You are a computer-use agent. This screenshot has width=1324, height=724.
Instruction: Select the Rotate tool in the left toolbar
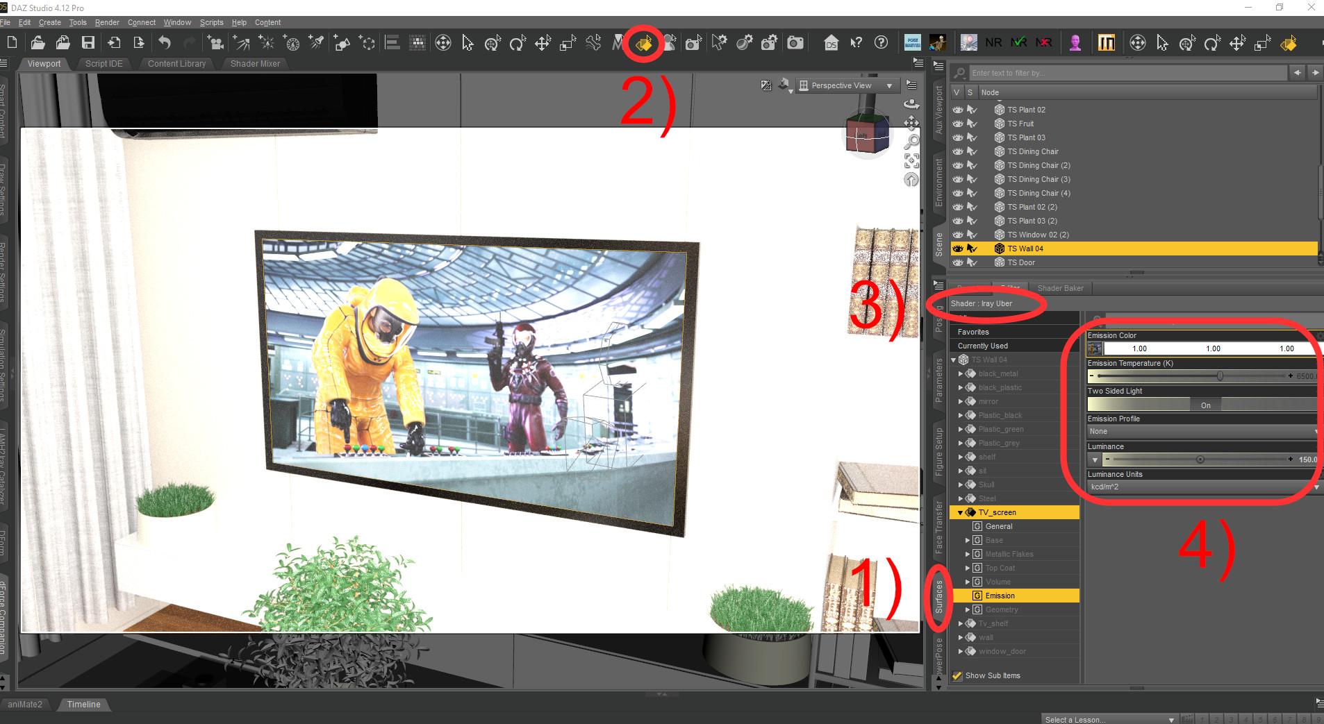[x=518, y=43]
